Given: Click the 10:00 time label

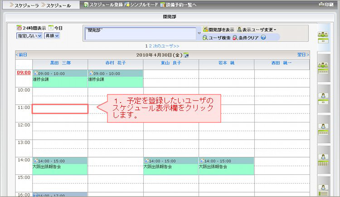Looking at the screenshot, I should pyautogui.click(x=24, y=90).
